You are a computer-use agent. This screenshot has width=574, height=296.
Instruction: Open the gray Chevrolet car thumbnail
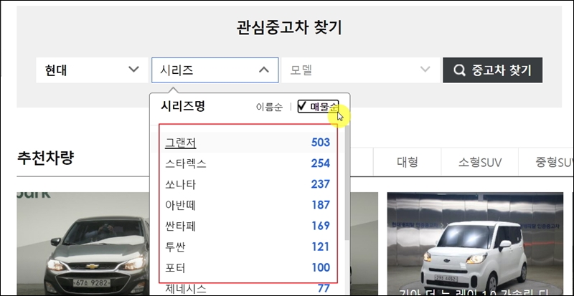(83, 244)
